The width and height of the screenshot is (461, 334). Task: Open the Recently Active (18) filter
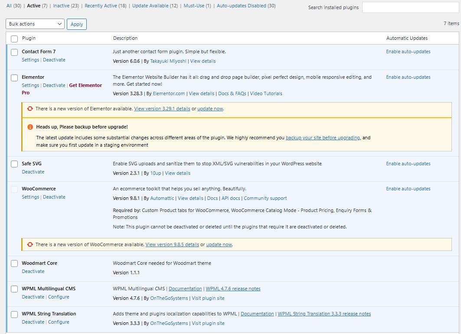point(105,6)
